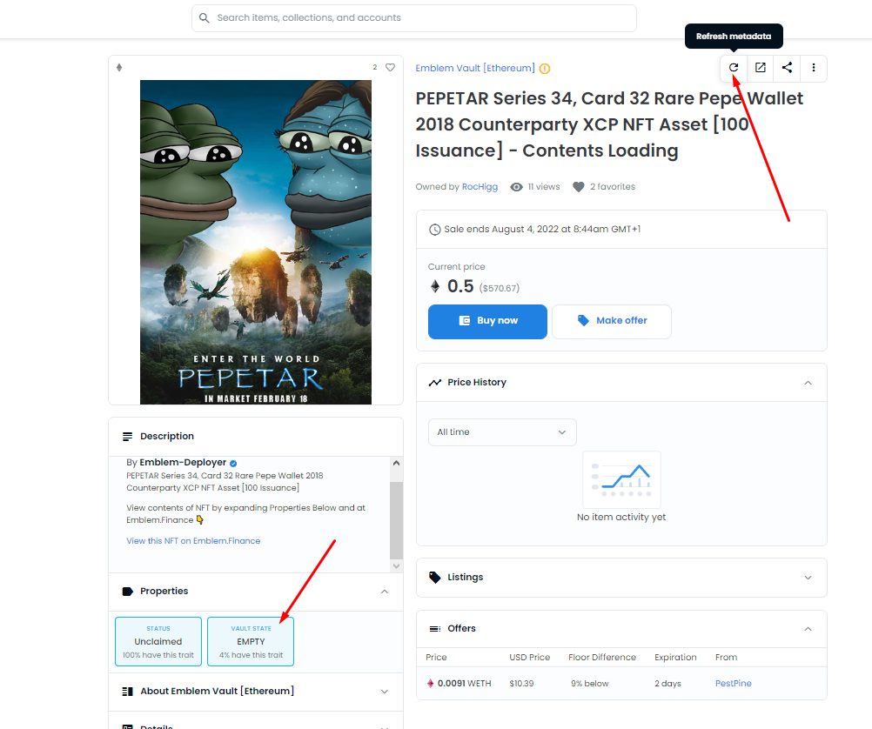Click the USD Price column header

pyautogui.click(x=529, y=658)
